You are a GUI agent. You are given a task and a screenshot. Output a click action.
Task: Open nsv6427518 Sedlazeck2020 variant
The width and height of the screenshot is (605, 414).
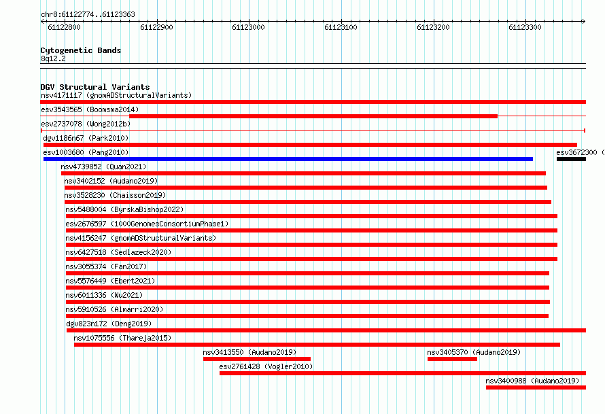click(118, 252)
